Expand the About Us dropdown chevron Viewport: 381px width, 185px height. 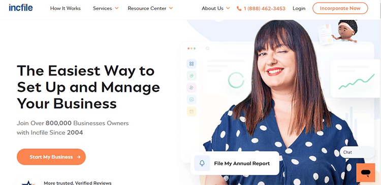coord(228,8)
